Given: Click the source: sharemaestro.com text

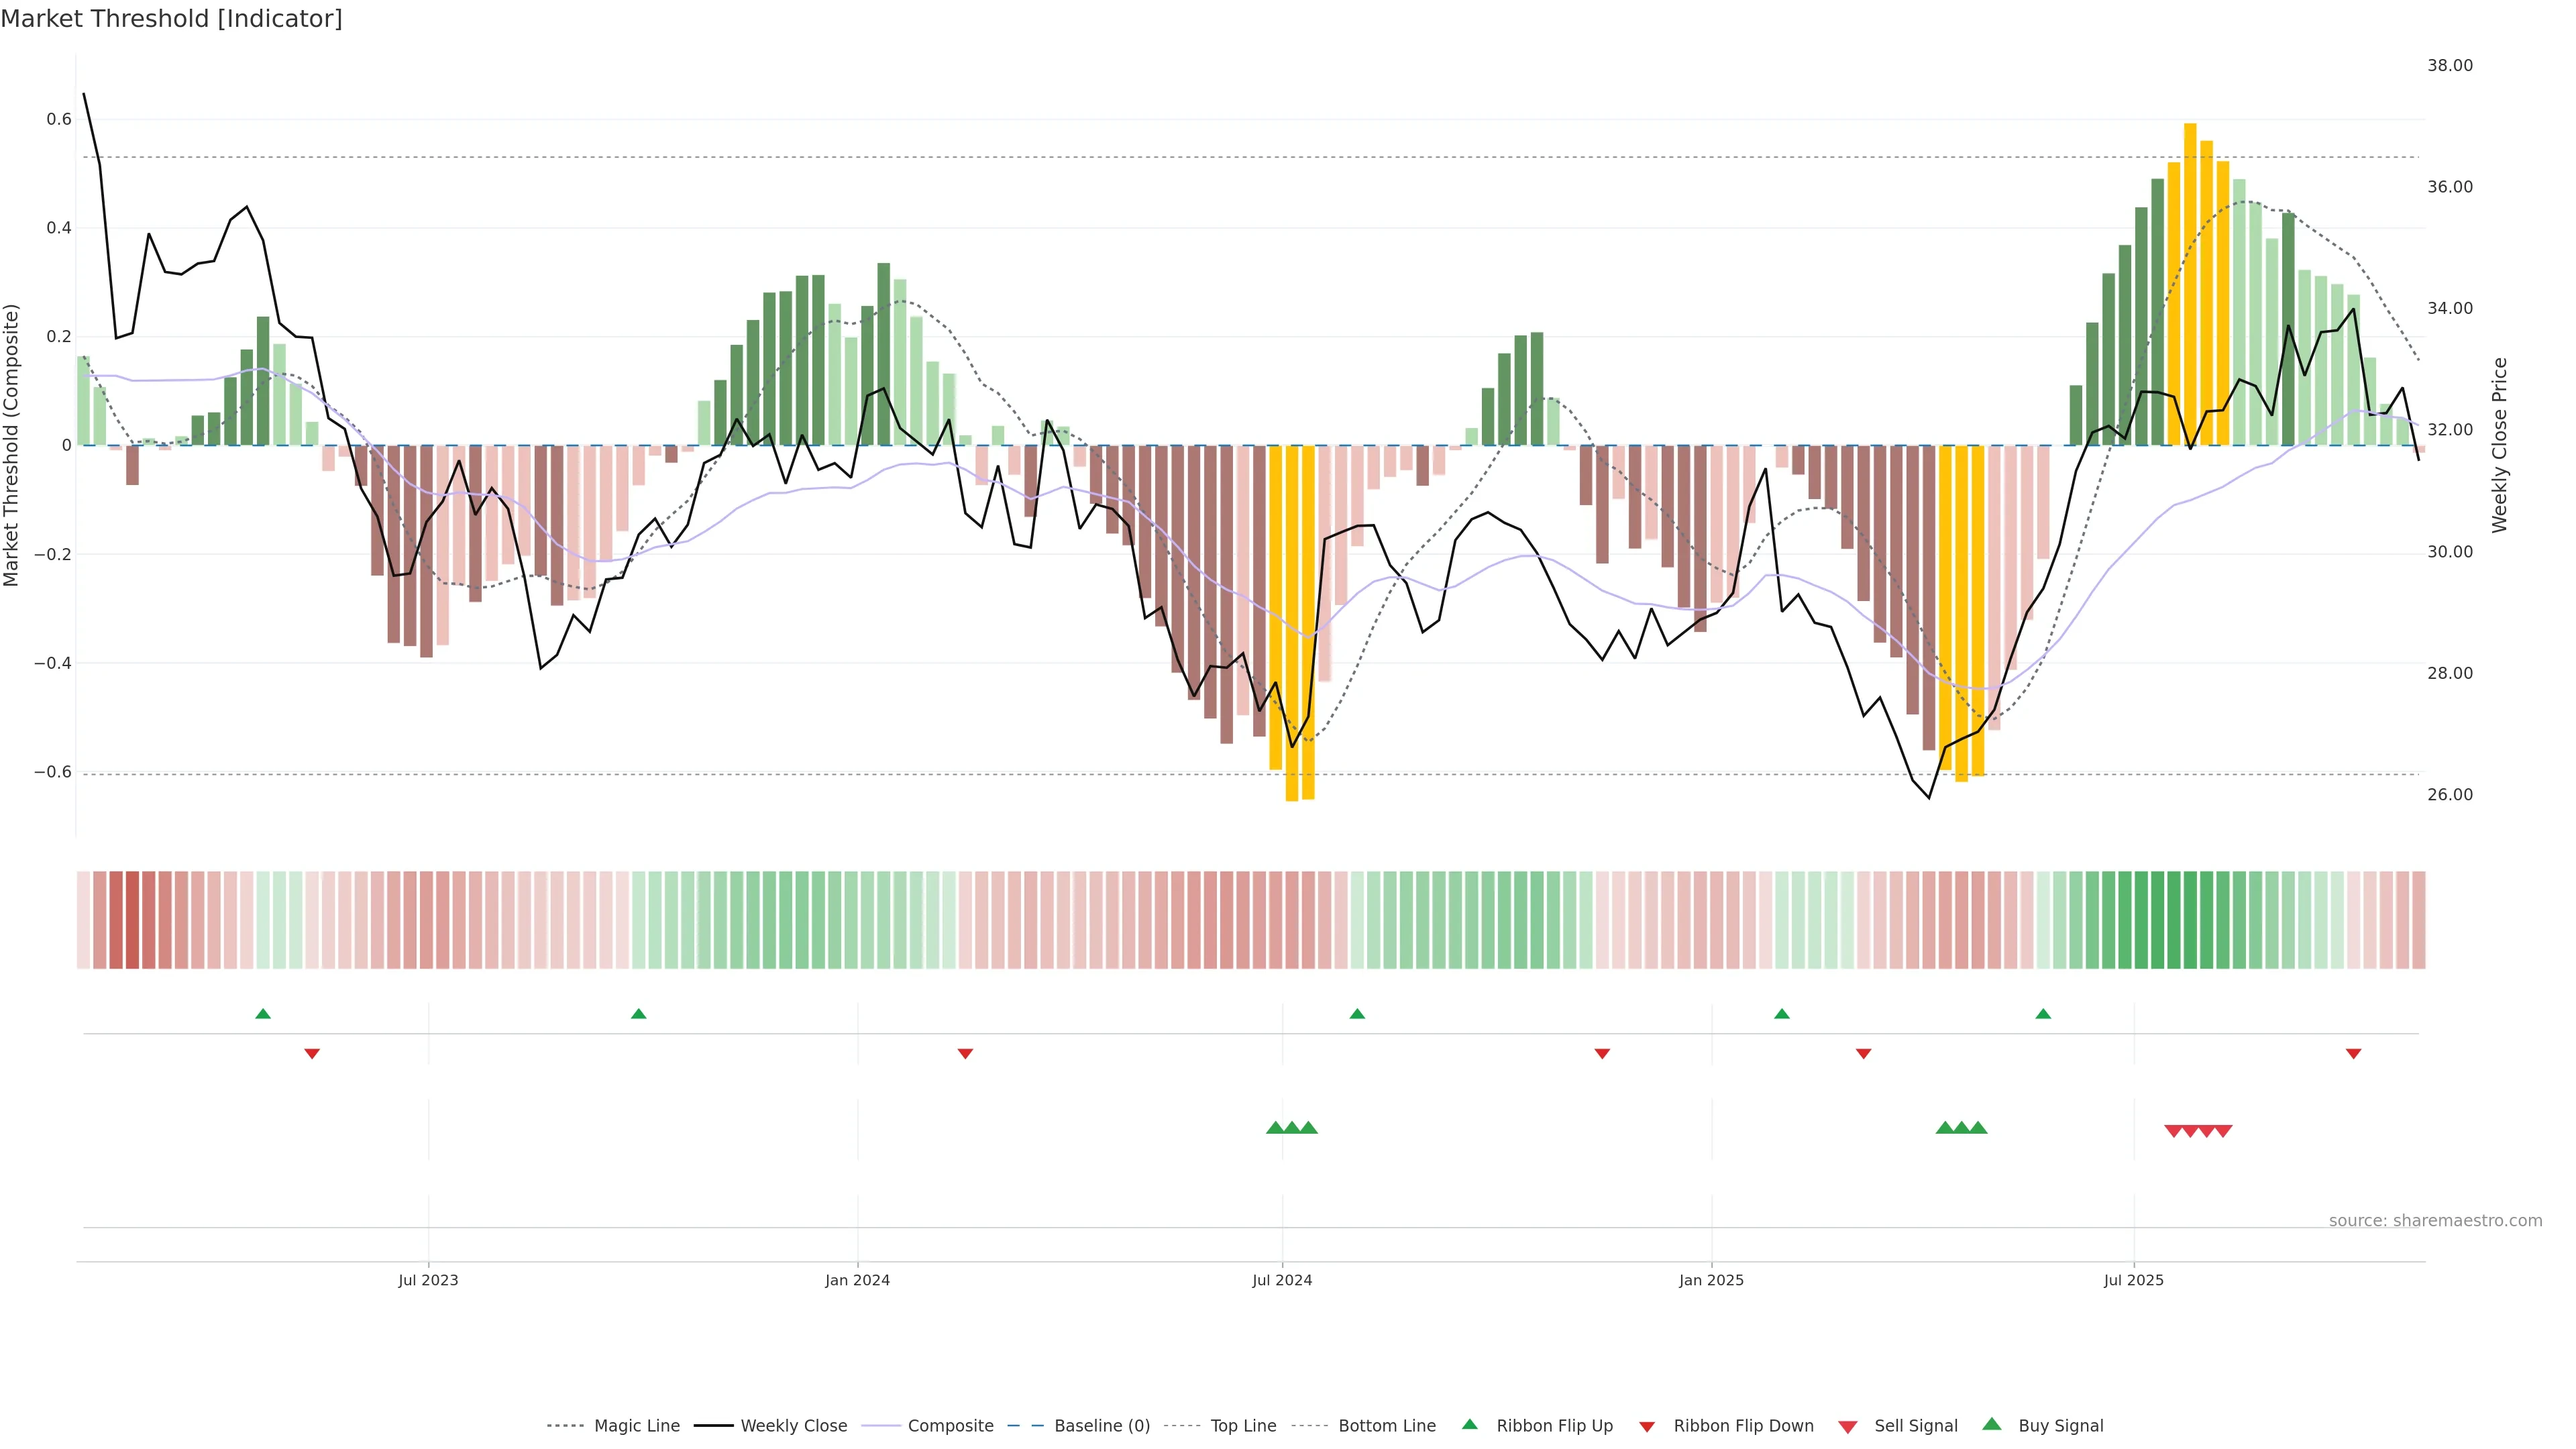Looking at the screenshot, I should 2435,1220.
